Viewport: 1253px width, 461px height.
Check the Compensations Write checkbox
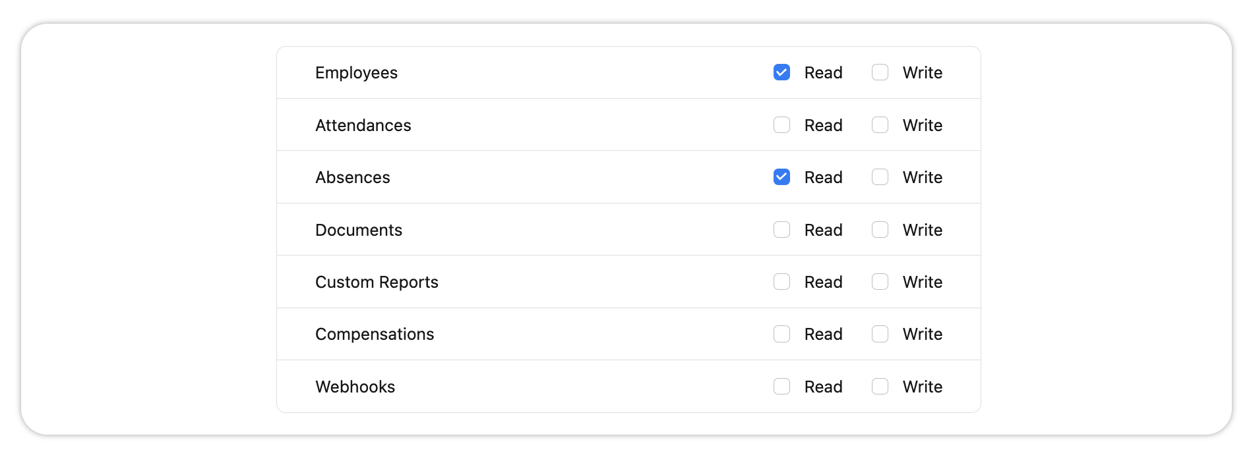coord(880,334)
